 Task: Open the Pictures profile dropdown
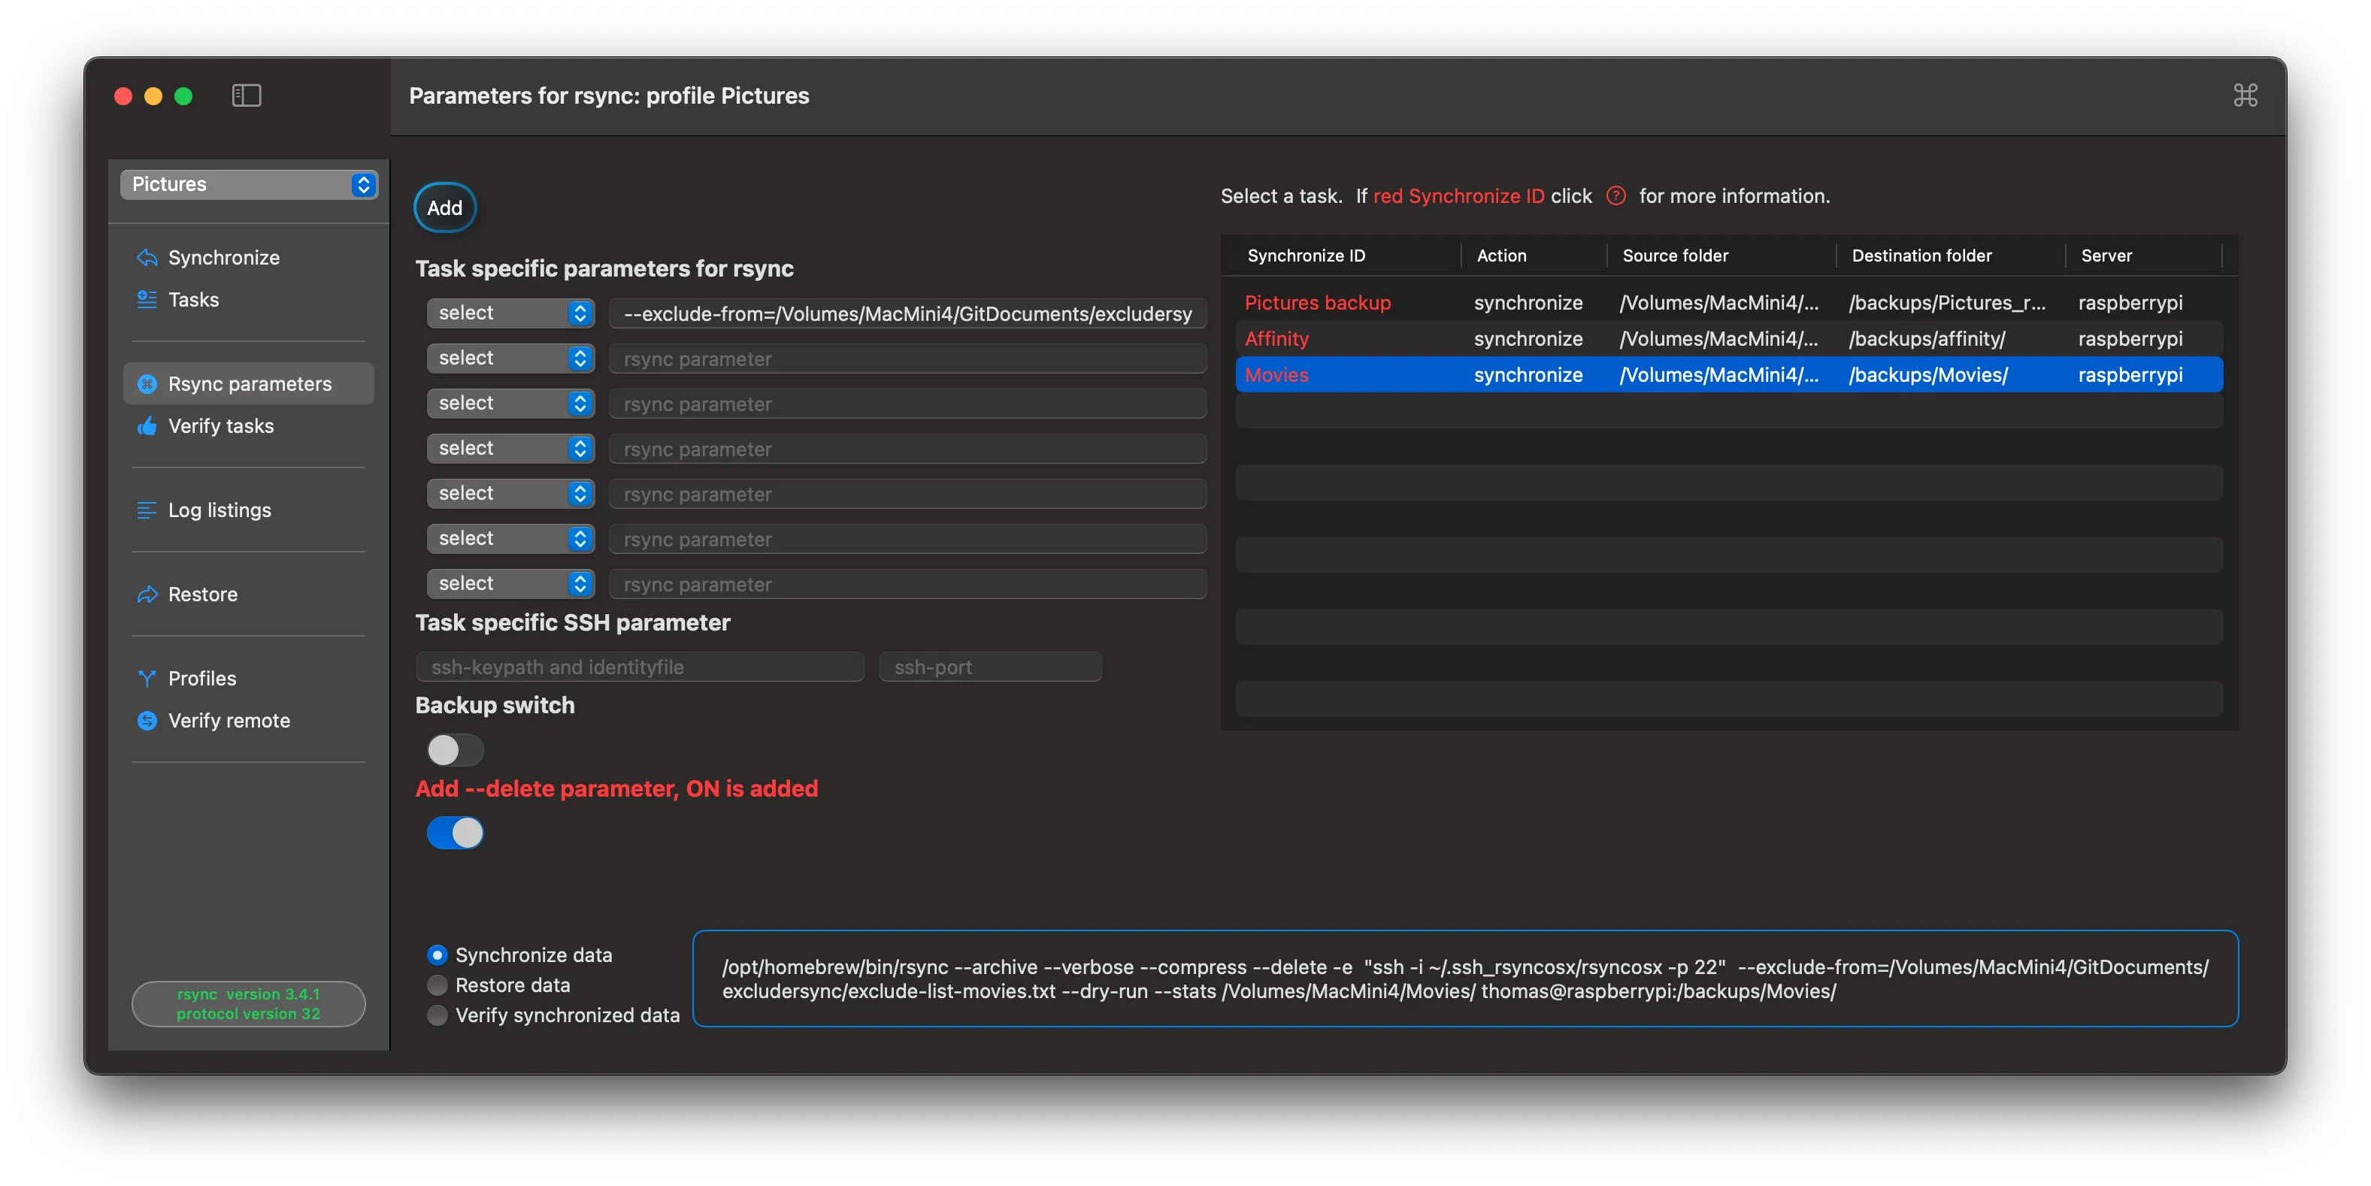[249, 184]
